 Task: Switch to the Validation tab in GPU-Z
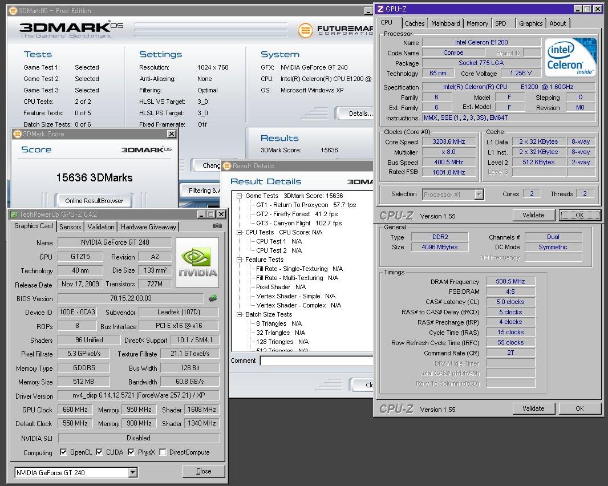coord(101,227)
